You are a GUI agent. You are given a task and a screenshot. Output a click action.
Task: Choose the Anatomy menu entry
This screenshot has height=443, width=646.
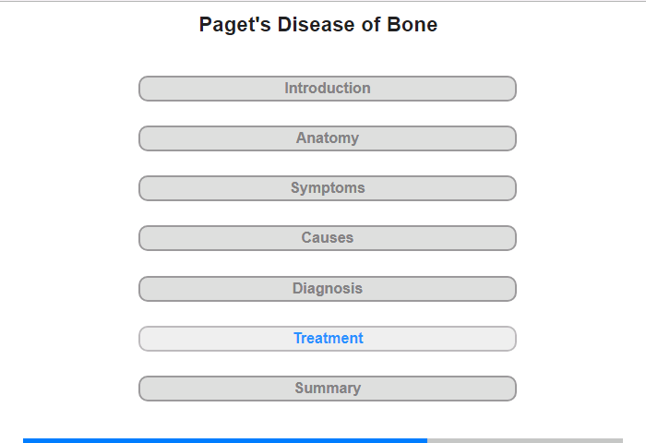click(x=328, y=138)
